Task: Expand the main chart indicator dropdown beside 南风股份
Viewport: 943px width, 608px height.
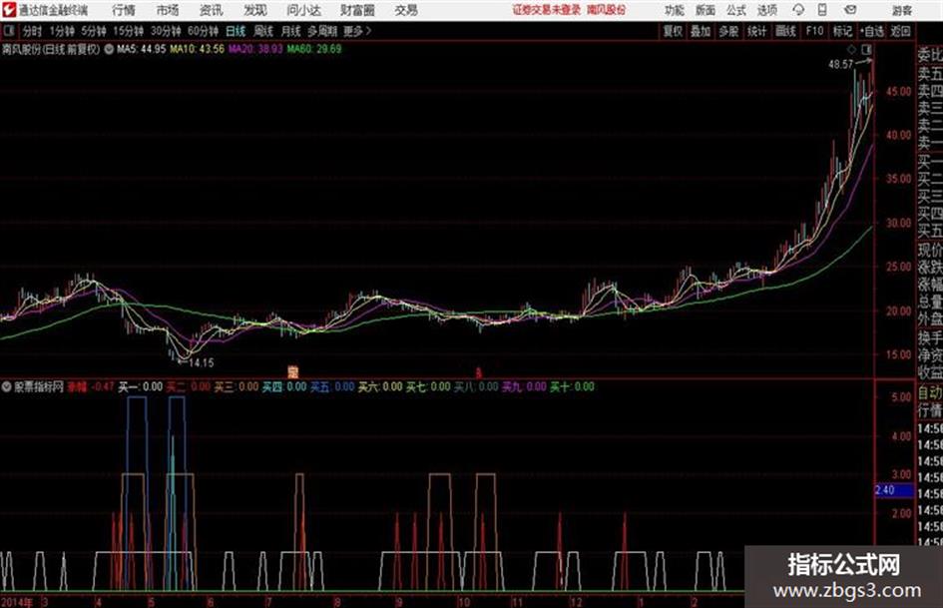Action: click(109, 49)
